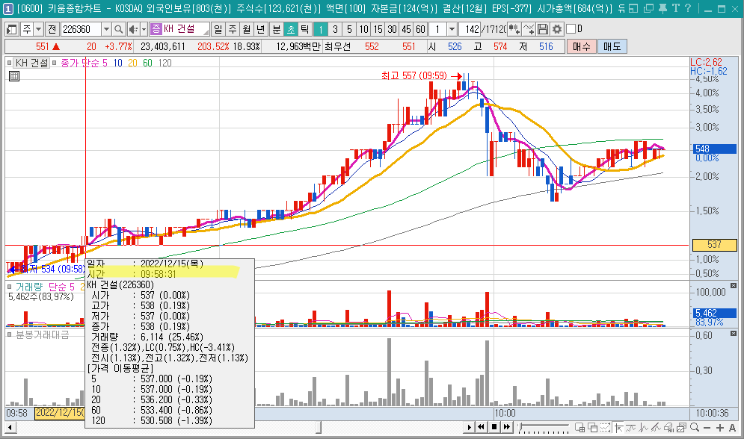Choose the 1 interval button
Viewport: 744px width, 439px height.
coord(321,29)
